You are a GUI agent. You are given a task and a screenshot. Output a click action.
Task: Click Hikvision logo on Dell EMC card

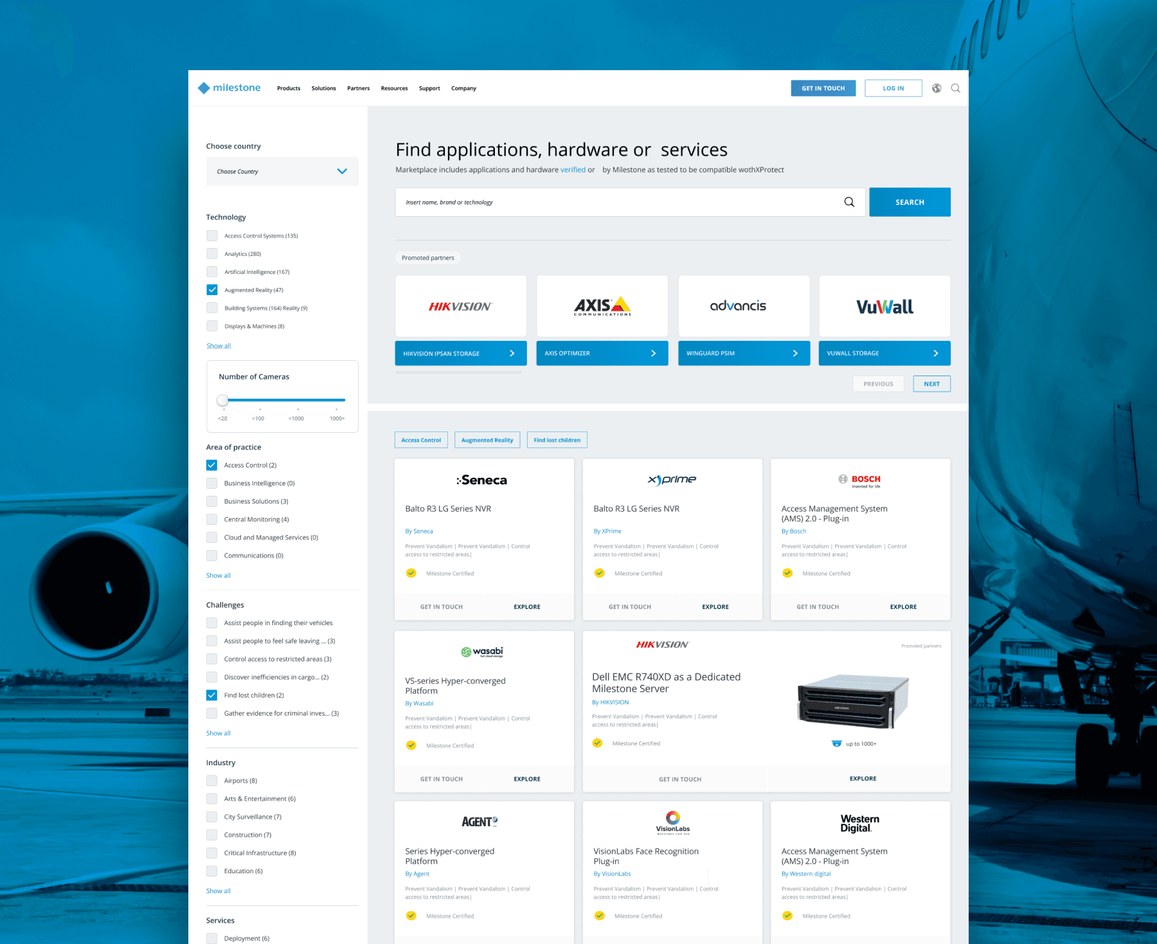point(662,644)
